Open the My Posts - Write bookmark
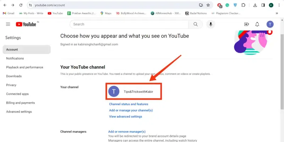 click(x=31, y=13)
